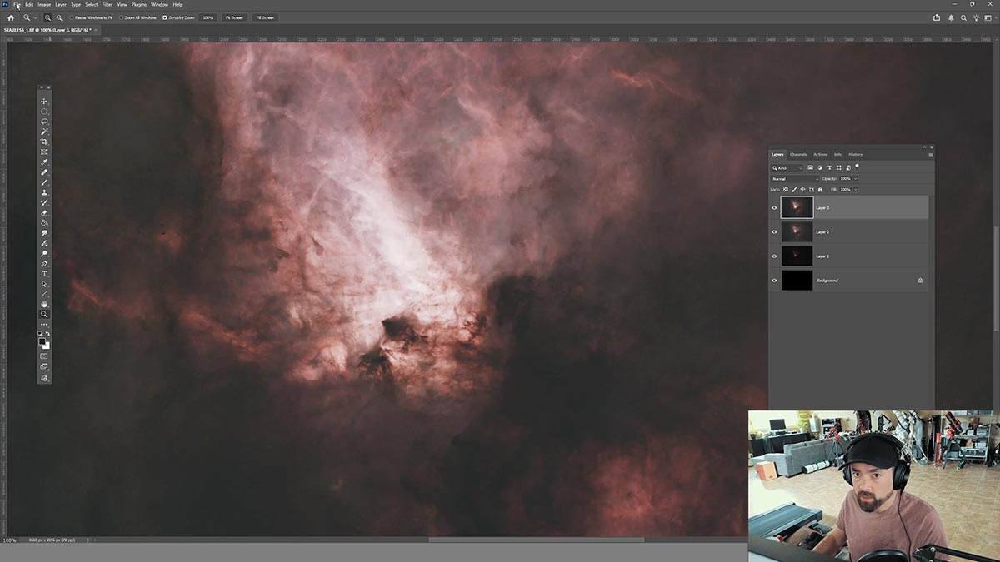Open the Normal blend mode dropdown
This screenshot has width=1000, height=562.
click(795, 179)
